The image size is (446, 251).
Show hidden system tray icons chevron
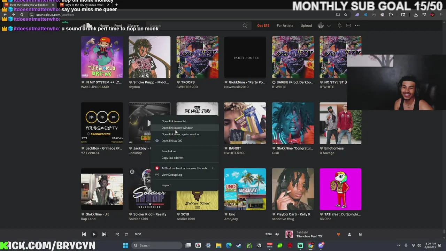(x=398, y=245)
